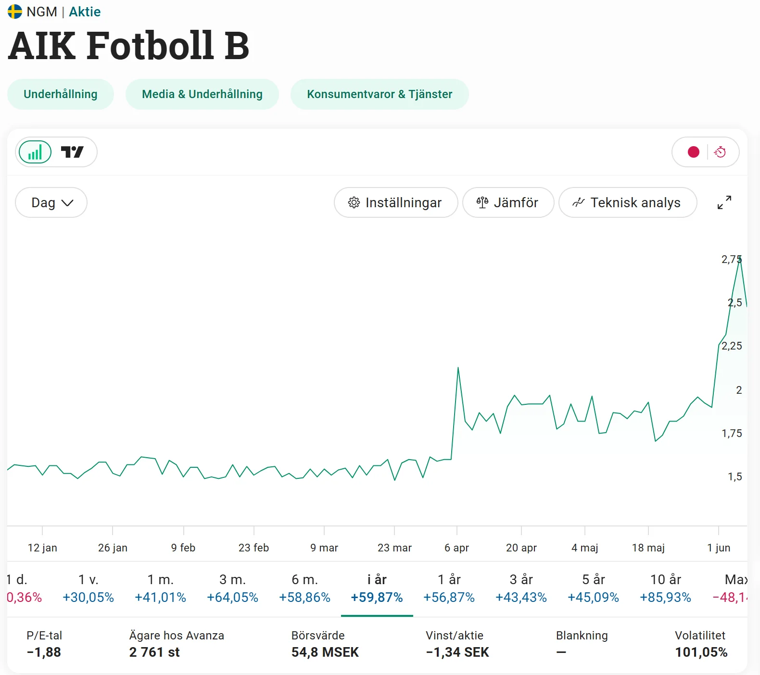Choose the 5 år time range
Screen dimensions: 760x675
pyautogui.click(x=593, y=588)
